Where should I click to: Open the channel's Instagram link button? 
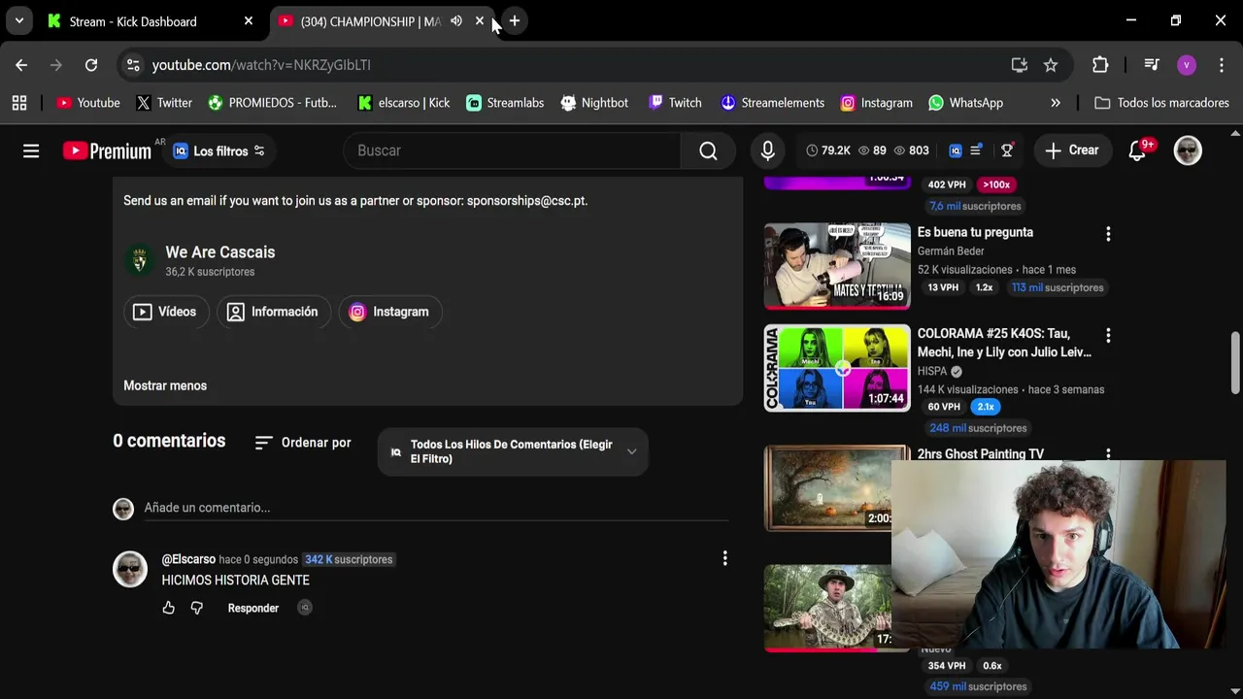pos(389,312)
